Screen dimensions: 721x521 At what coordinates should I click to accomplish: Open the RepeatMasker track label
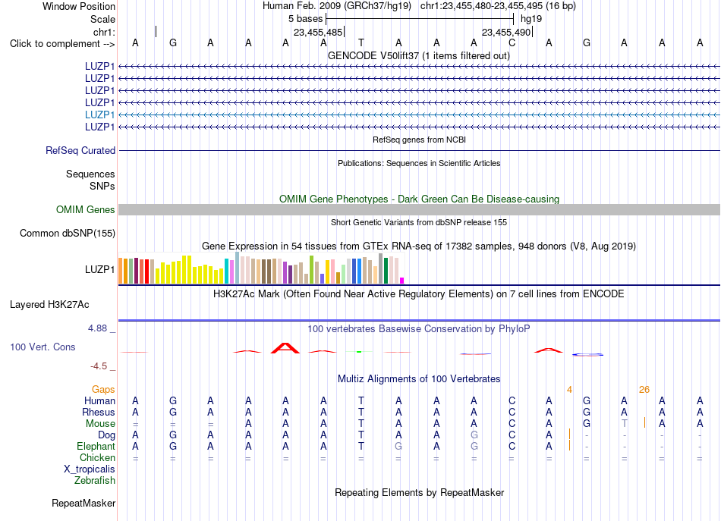tap(83, 503)
